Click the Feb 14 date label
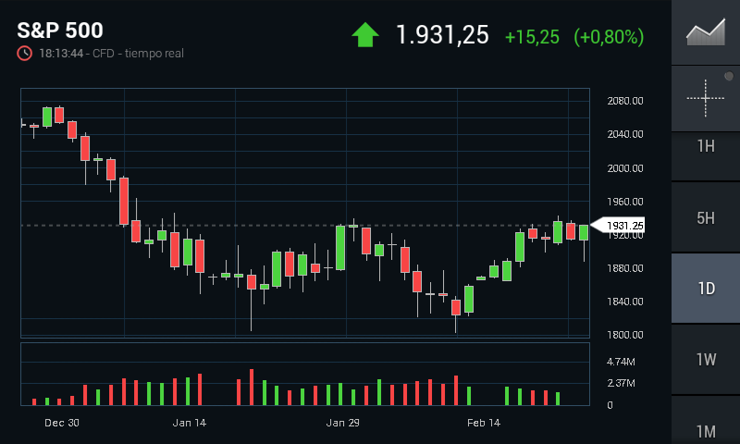This screenshot has height=444, width=740. click(484, 423)
